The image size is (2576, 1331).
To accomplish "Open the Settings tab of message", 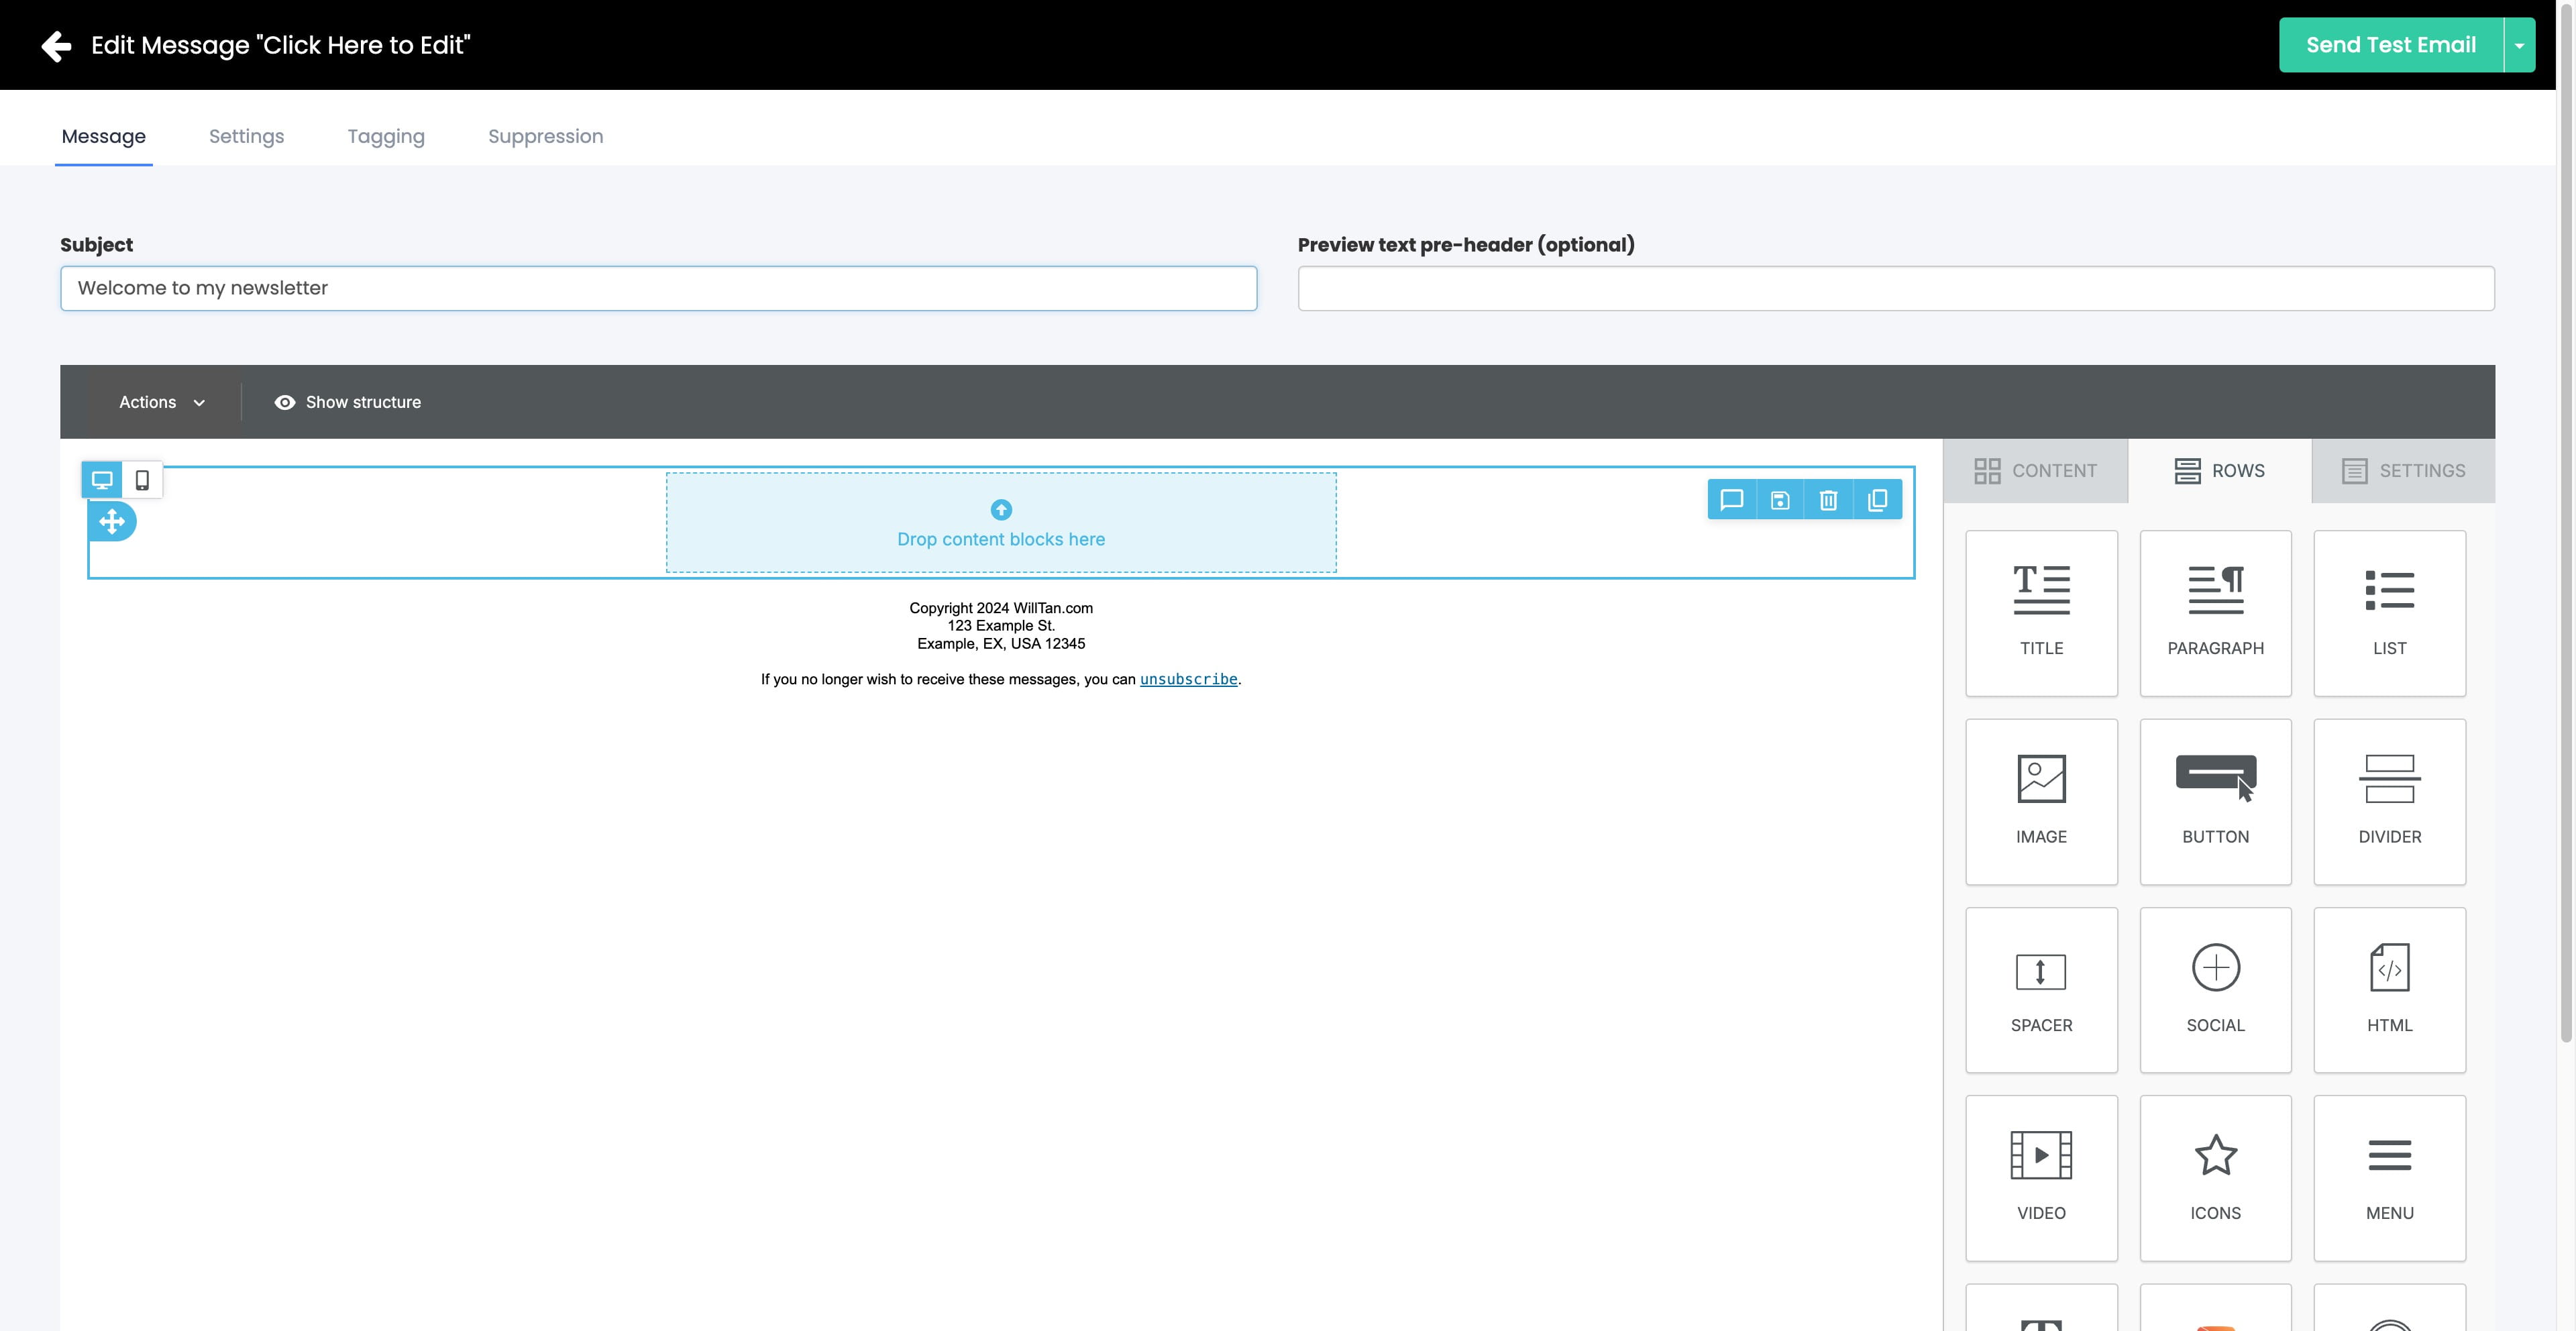I will 246,136.
